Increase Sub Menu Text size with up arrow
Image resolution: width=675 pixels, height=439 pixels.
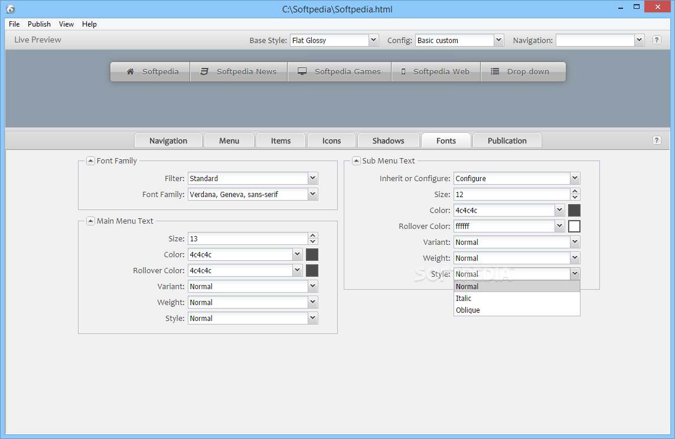point(575,191)
